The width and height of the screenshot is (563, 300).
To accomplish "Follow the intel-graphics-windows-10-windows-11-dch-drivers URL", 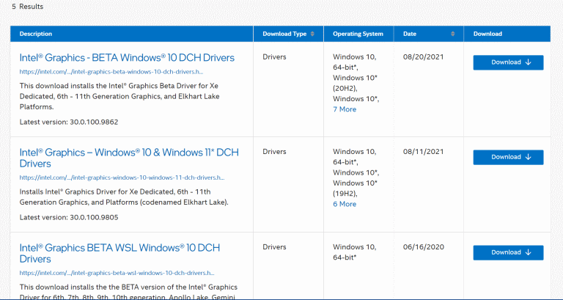I will click(x=122, y=178).
